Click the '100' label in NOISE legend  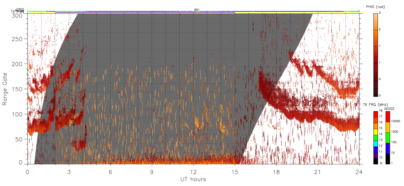point(394,142)
